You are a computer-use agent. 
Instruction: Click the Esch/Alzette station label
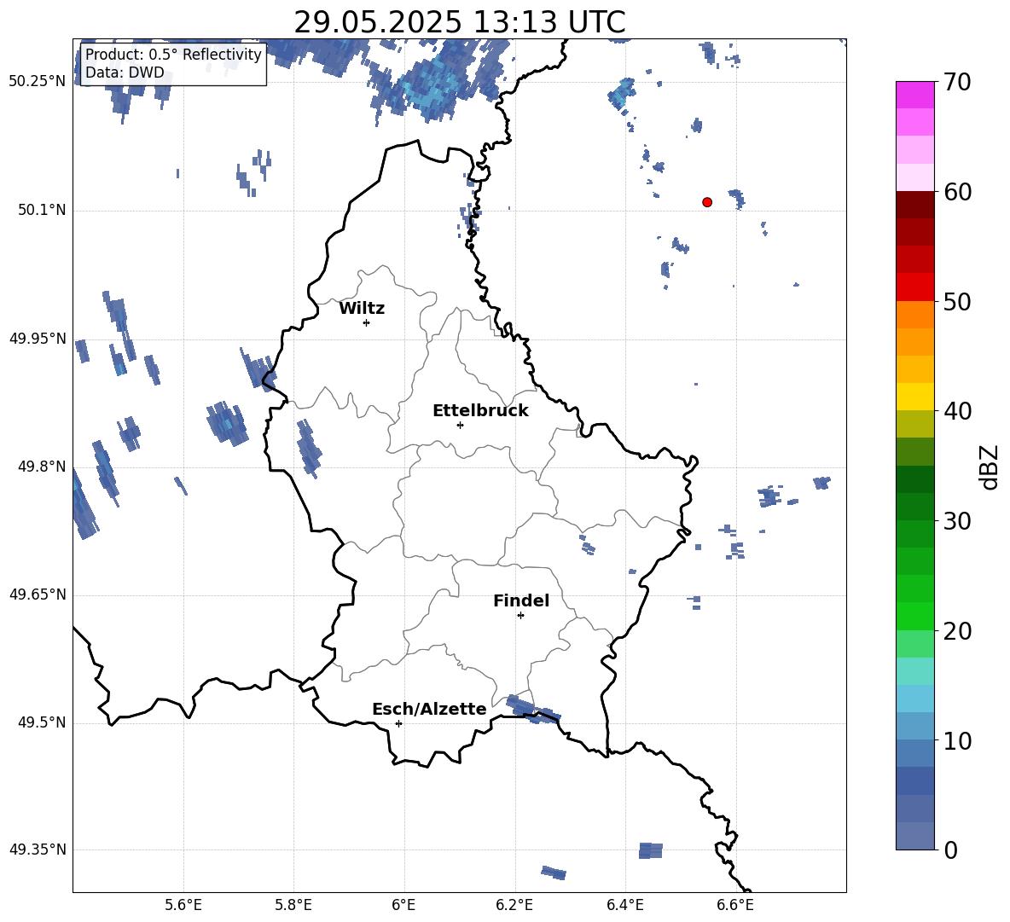430,709
